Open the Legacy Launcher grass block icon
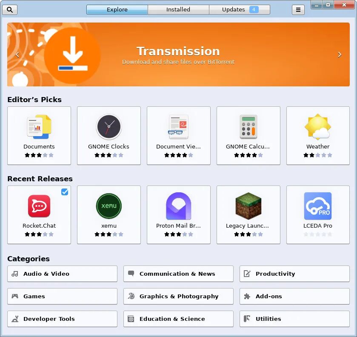 pos(248,206)
